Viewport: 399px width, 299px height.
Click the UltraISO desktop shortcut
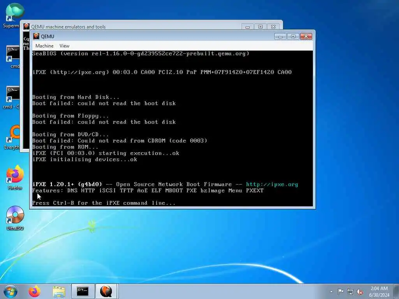15,218
